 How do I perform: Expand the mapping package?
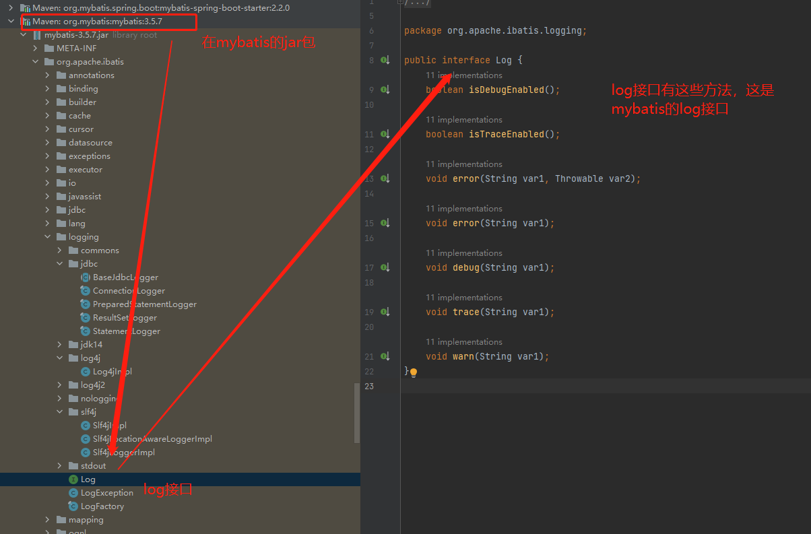48,520
